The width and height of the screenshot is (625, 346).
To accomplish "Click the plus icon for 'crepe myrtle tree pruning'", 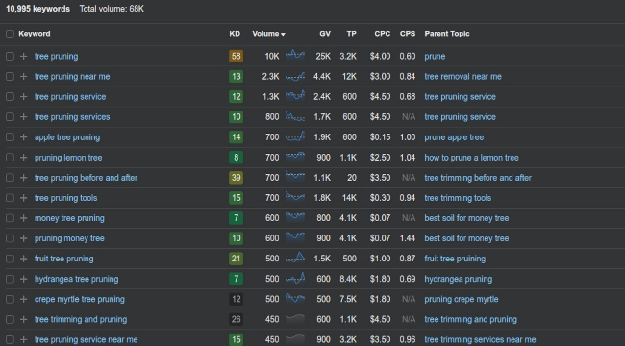I will click(23, 299).
